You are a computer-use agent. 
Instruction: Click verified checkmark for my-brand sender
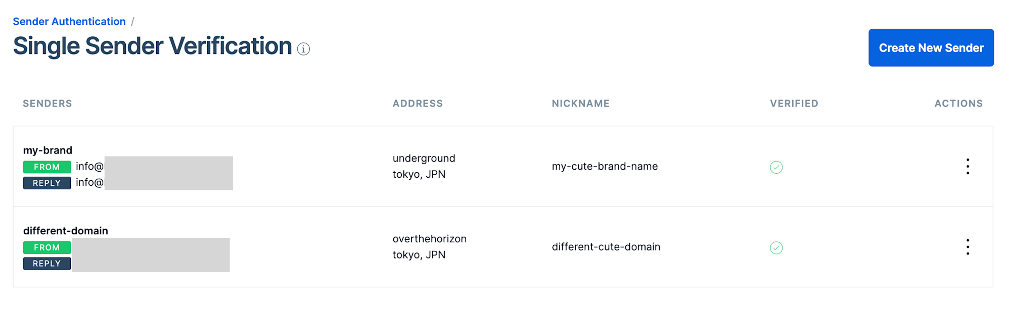[776, 167]
